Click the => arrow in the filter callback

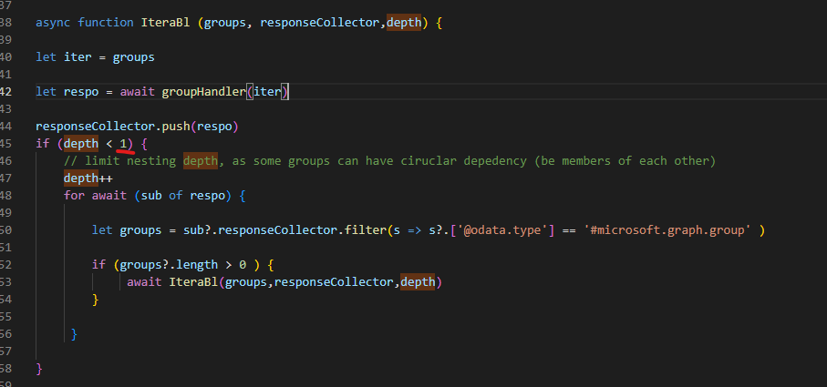tap(415, 230)
